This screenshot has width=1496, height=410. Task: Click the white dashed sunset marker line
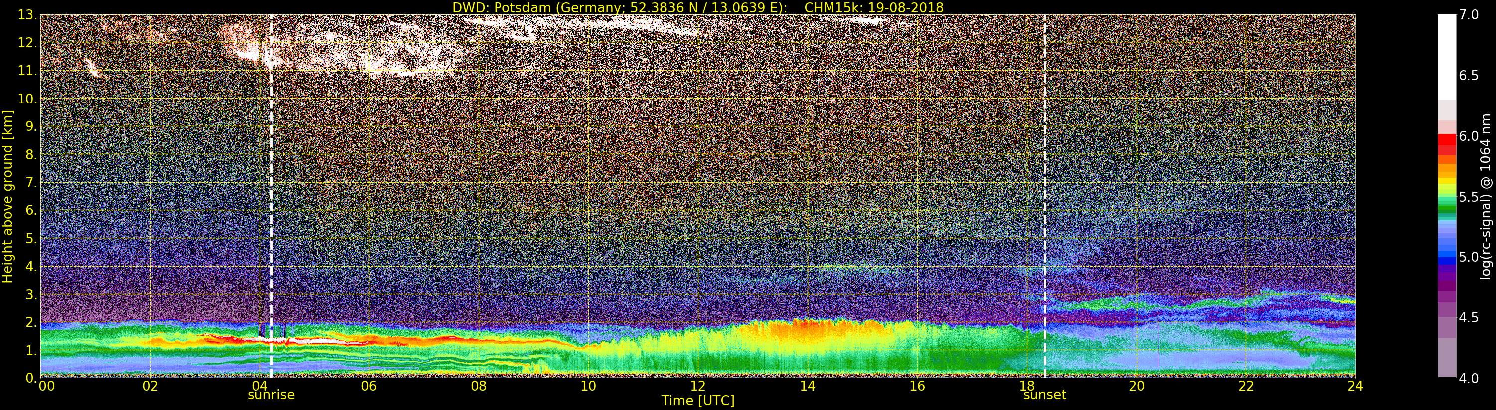(1045, 196)
